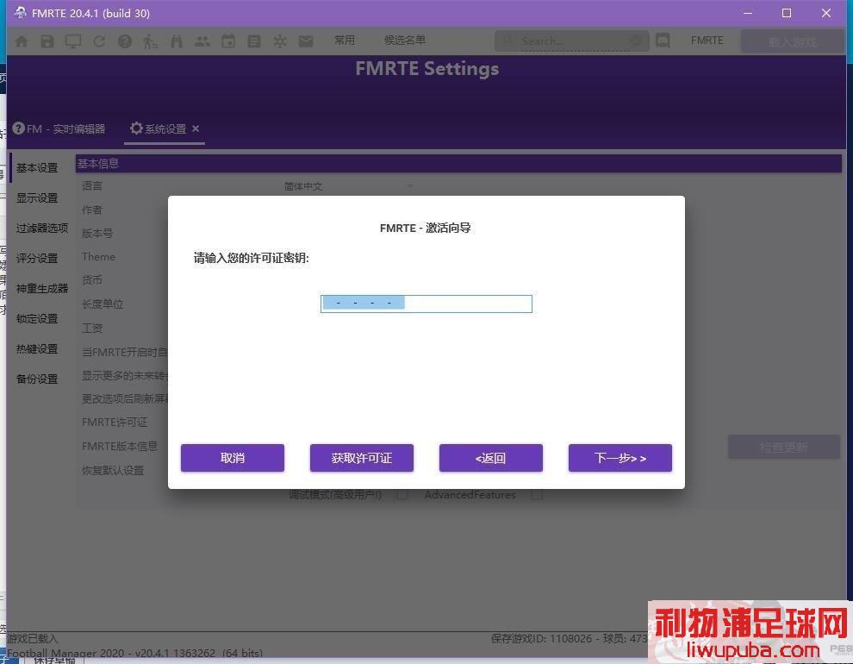Image resolution: width=853 pixels, height=664 pixels.
Task: Click the monitor display icon
Action: tap(73, 41)
